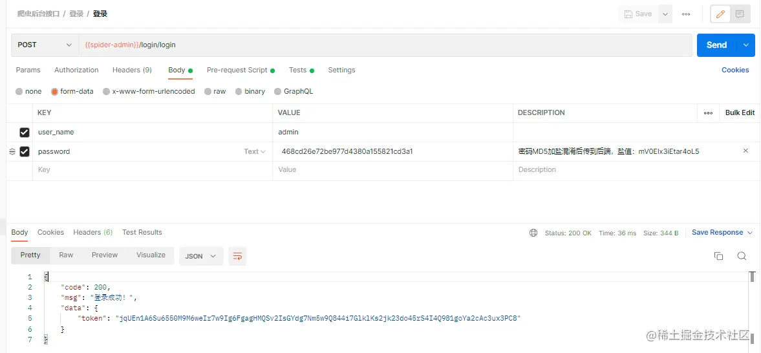Switch to edit mode pencil icon
Image resolution: width=761 pixels, height=353 pixels.
click(720, 14)
